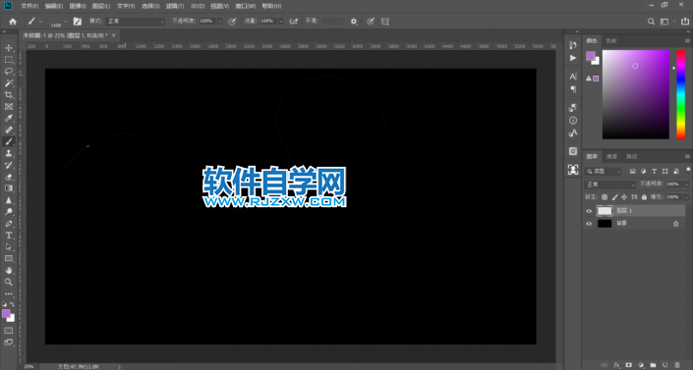Open the 图像(I) menu
The height and width of the screenshot is (370, 693).
click(78, 6)
